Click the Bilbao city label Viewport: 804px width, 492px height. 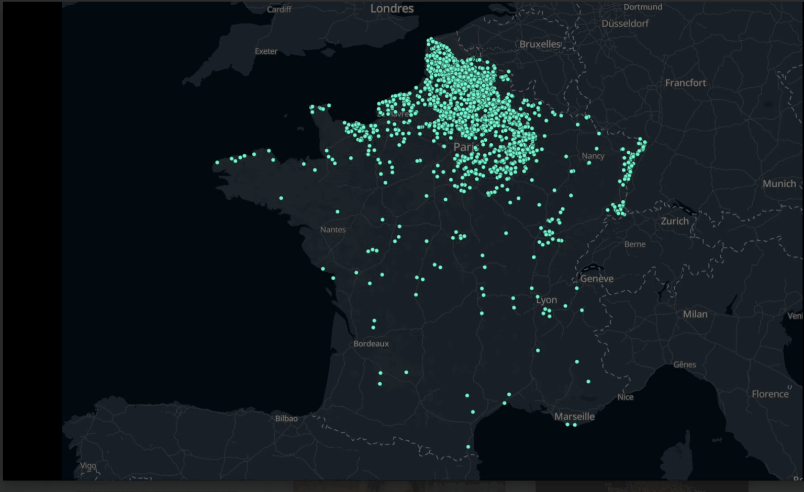click(x=286, y=418)
